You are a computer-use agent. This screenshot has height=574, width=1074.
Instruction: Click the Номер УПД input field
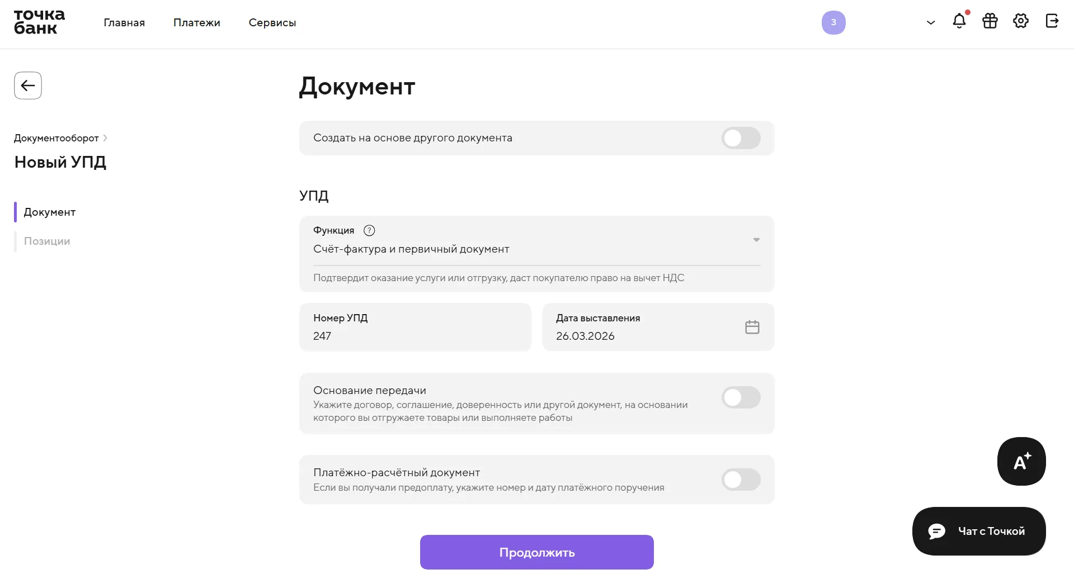(x=415, y=335)
